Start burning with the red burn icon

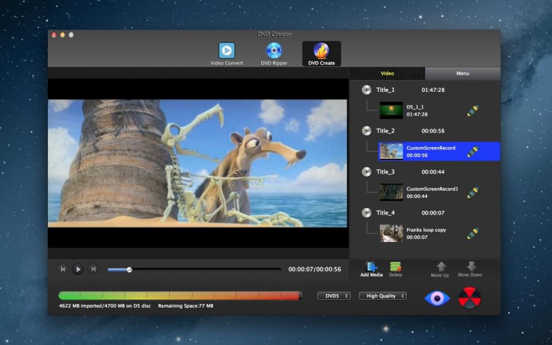(x=470, y=298)
